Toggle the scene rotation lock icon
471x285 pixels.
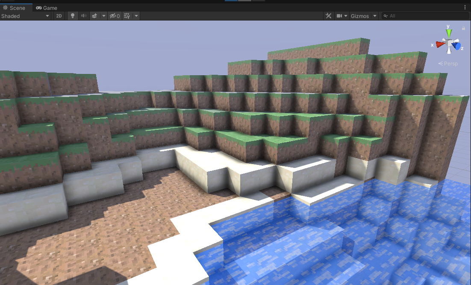(463, 28)
